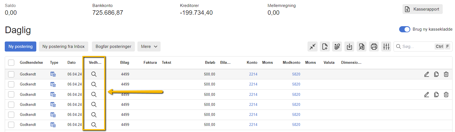Viewport: 455px width, 132px height.
Task: Expand the 'Mere' dropdown menu
Action: click(149, 47)
